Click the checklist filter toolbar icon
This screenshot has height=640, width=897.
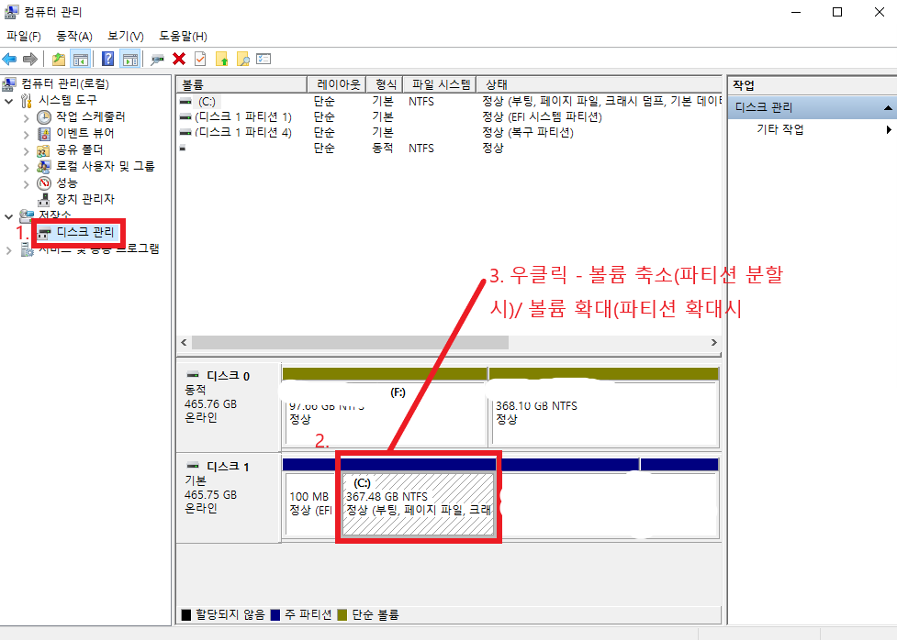(263, 58)
